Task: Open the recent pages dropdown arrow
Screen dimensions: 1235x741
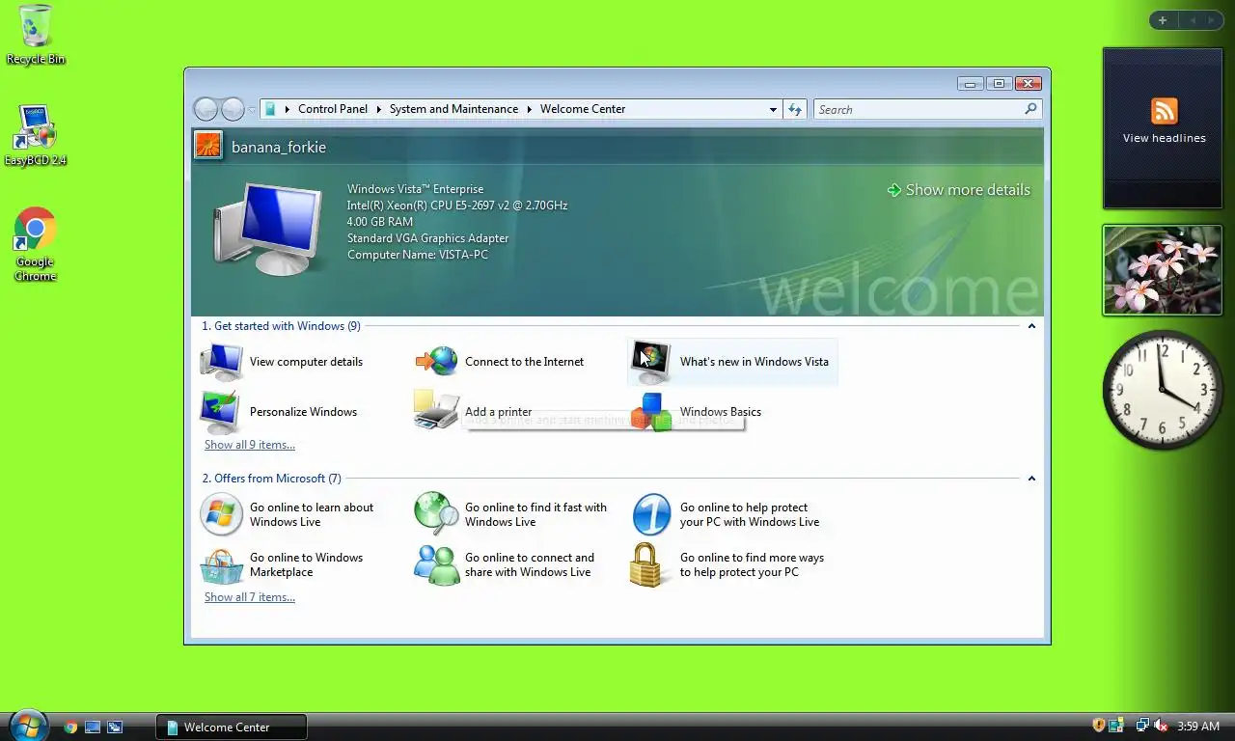Action: point(252,110)
